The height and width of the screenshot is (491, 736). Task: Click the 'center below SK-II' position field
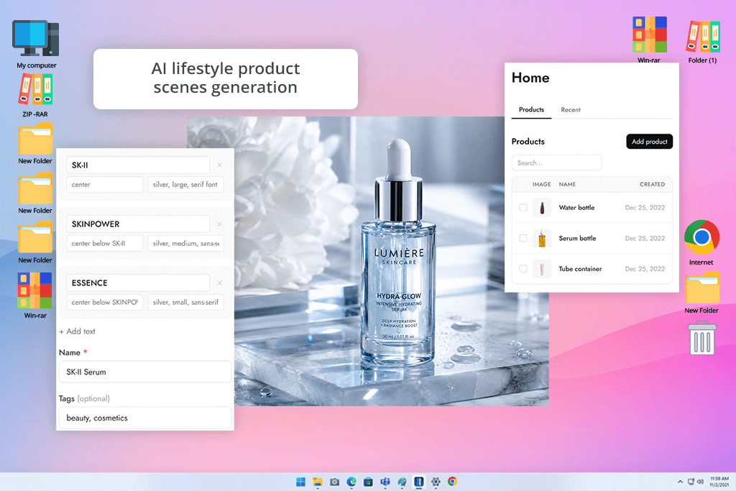105,243
